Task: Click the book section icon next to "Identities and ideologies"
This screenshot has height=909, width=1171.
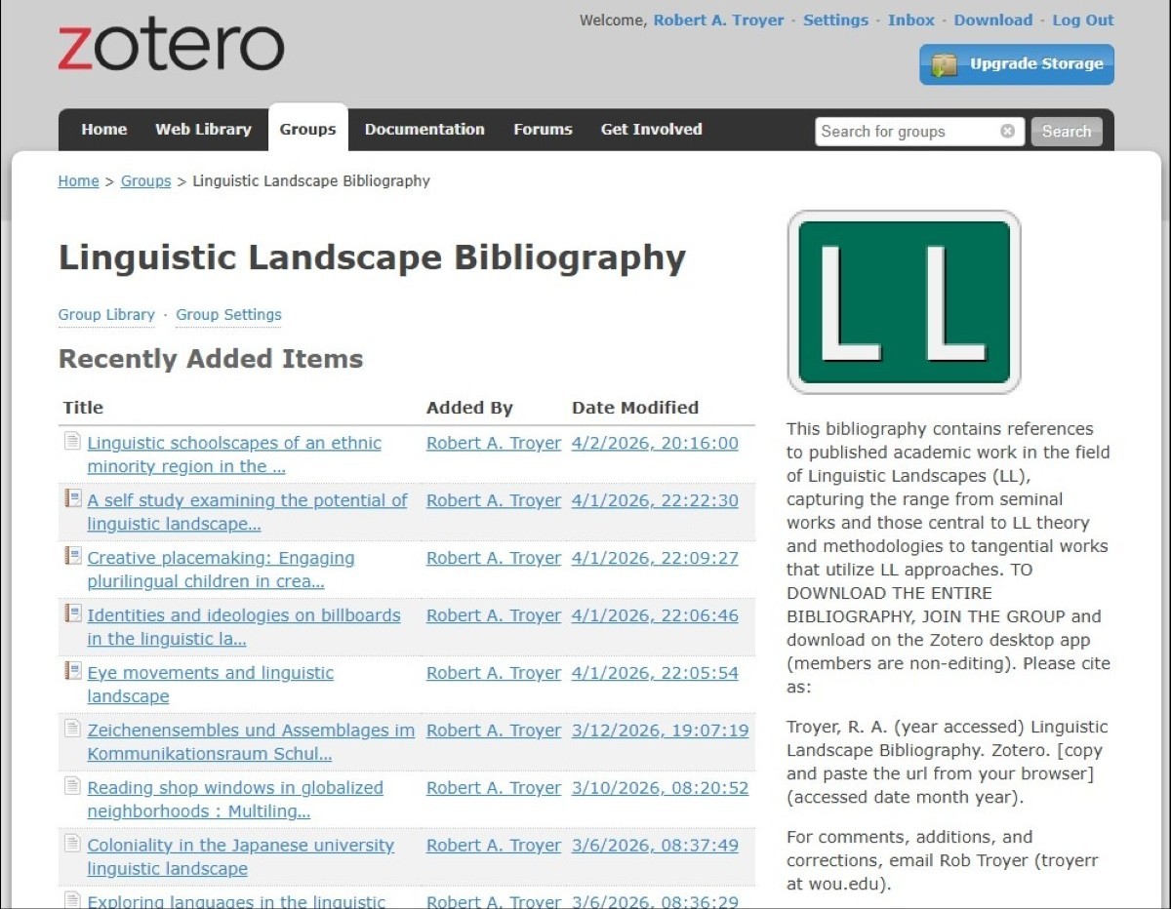Action: [71, 613]
